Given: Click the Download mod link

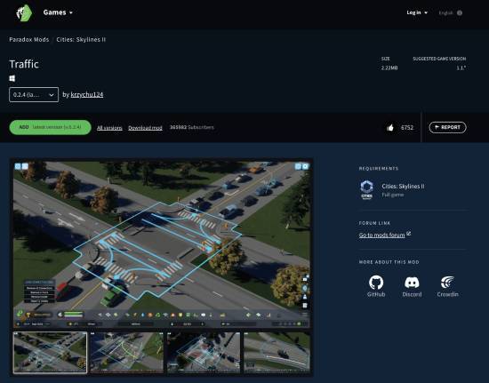Looking at the screenshot, I should click(x=145, y=128).
